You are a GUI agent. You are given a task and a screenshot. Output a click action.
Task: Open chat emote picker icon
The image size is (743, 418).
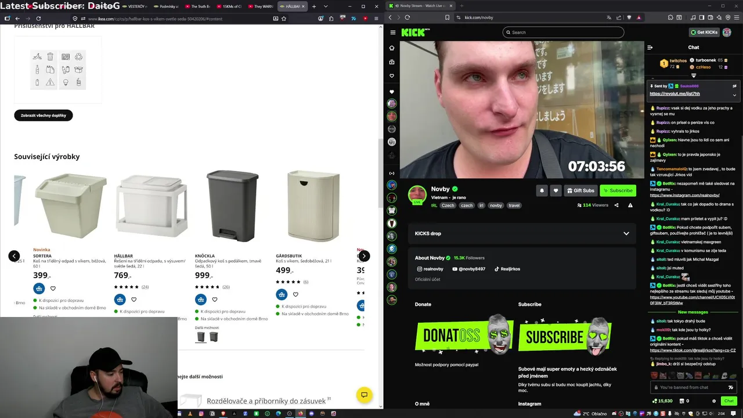(x=730, y=387)
